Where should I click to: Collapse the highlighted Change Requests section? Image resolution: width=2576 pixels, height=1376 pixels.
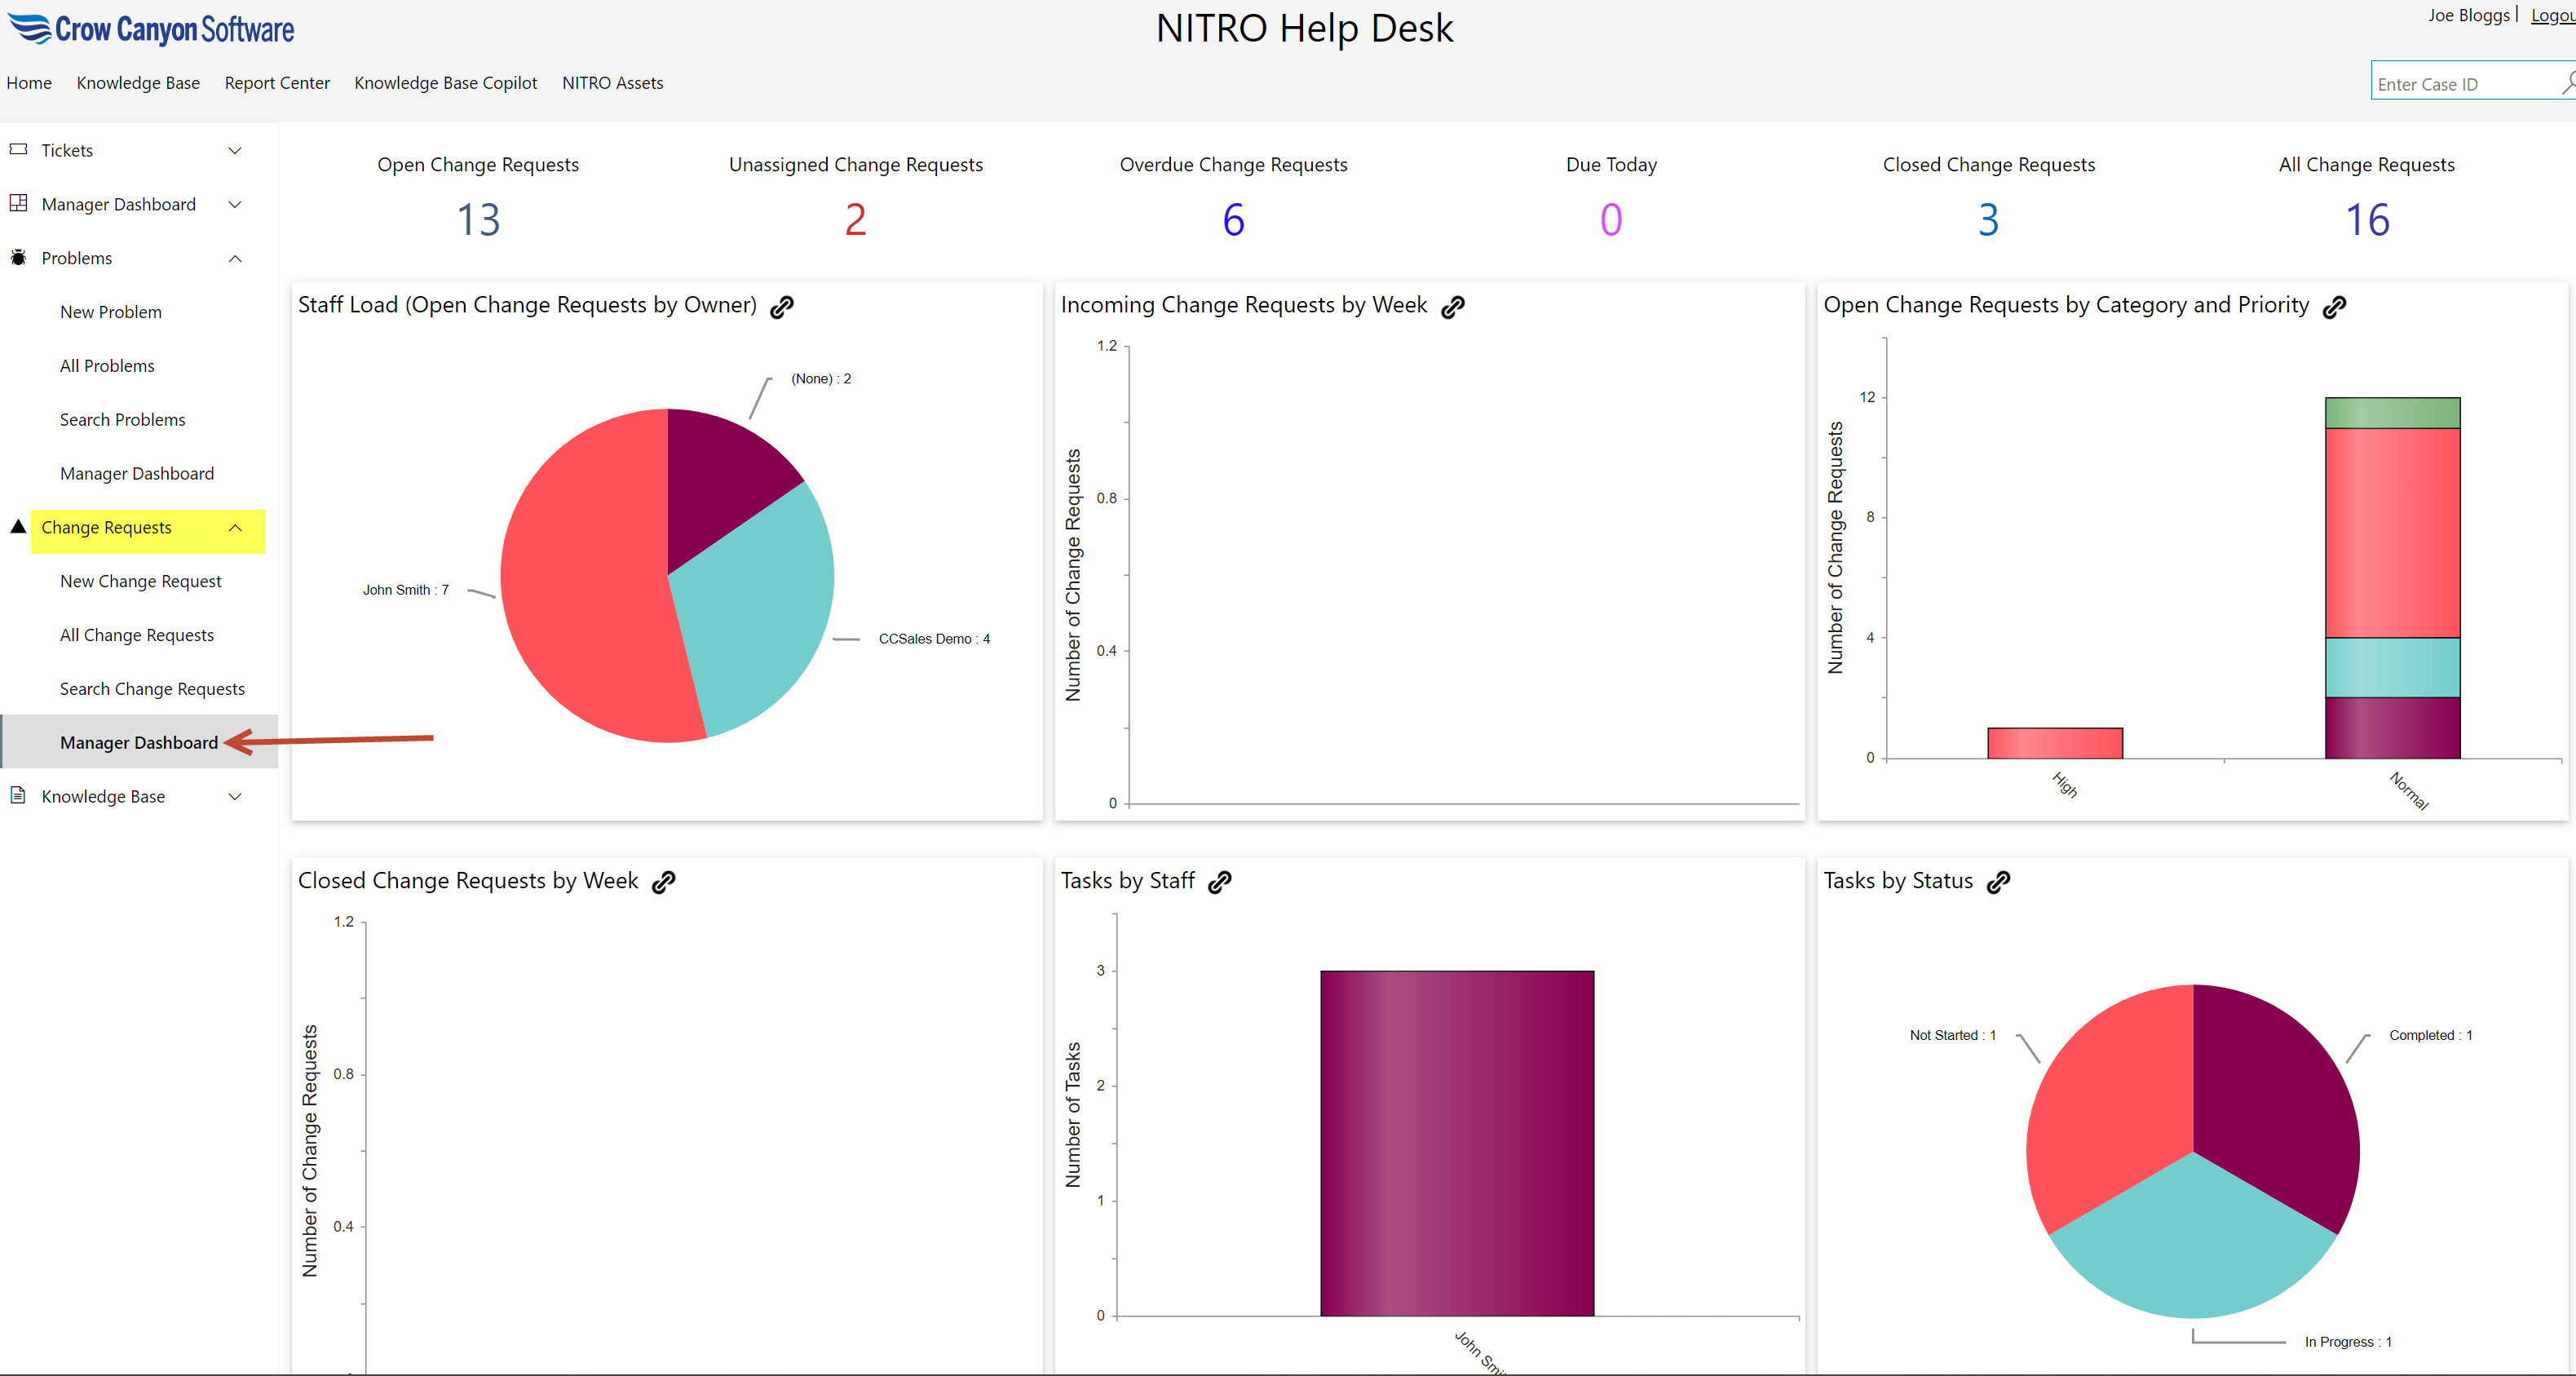[235, 528]
